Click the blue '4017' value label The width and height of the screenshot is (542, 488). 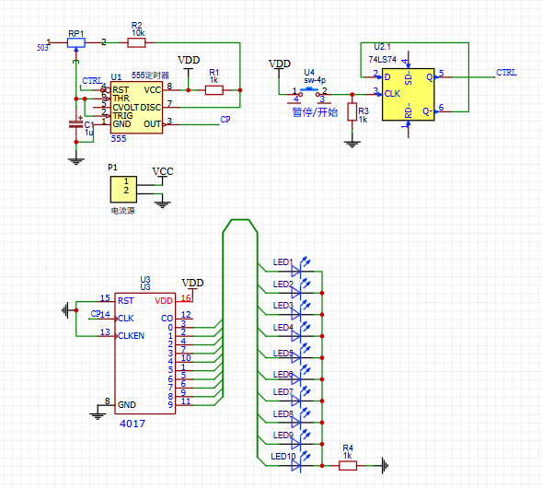(133, 424)
